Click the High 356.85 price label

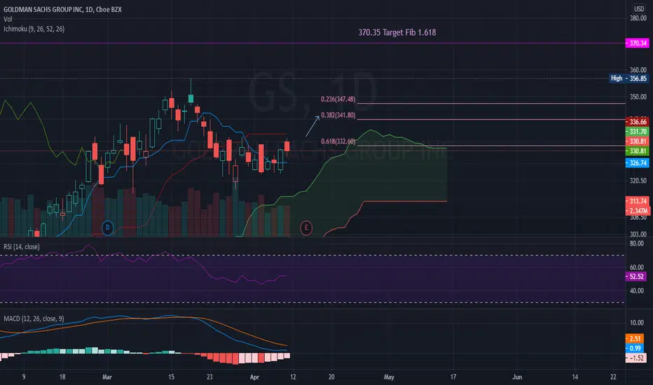[629, 78]
